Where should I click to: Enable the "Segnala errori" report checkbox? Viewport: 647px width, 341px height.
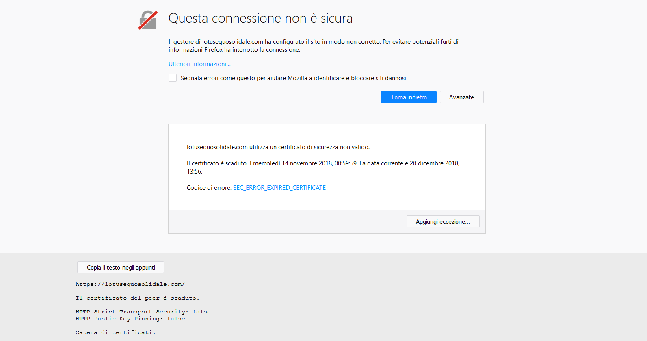tap(173, 78)
